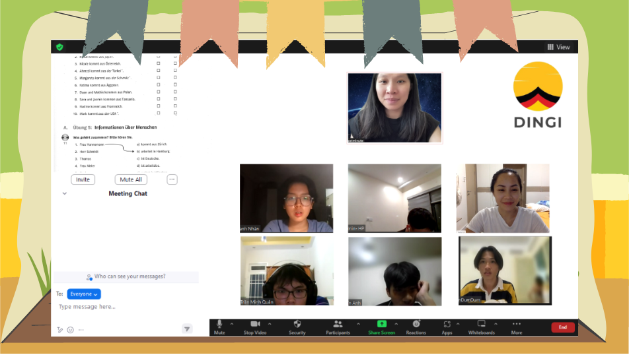Image resolution: width=629 pixels, height=355 pixels.
Task: Click the 'Meeting Chat' title
Action: click(x=128, y=193)
